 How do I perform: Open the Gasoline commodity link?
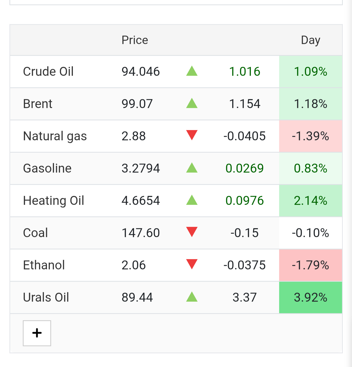47,168
